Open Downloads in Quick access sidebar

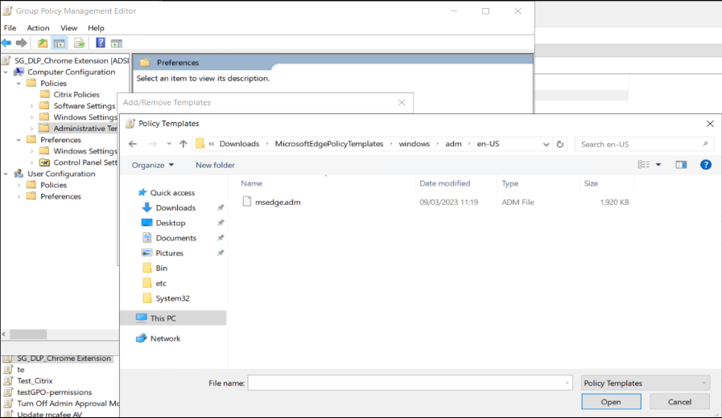click(175, 208)
